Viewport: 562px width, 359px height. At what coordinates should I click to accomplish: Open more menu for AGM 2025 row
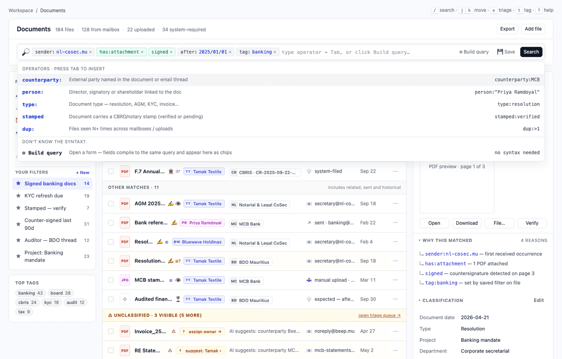tap(396, 204)
